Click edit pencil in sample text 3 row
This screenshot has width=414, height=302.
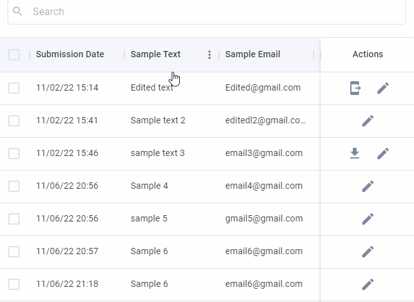(383, 154)
